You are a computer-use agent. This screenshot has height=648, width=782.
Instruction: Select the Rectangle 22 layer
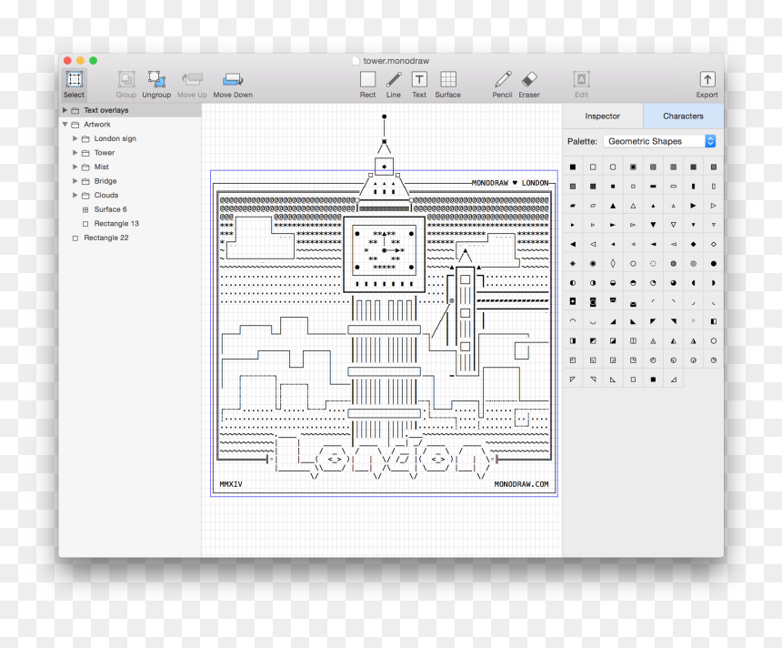(106, 238)
